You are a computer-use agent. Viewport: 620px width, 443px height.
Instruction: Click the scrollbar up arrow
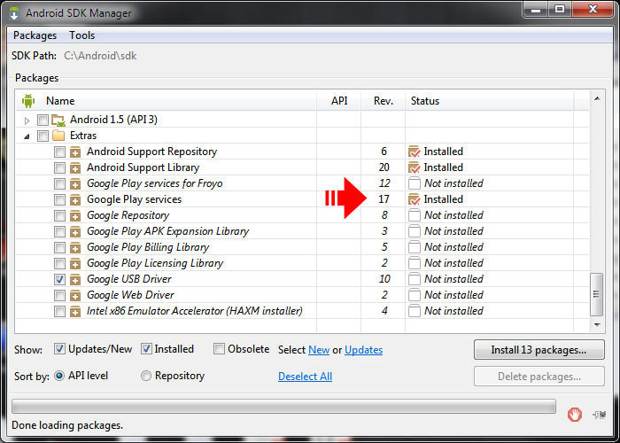tap(597, 98)
